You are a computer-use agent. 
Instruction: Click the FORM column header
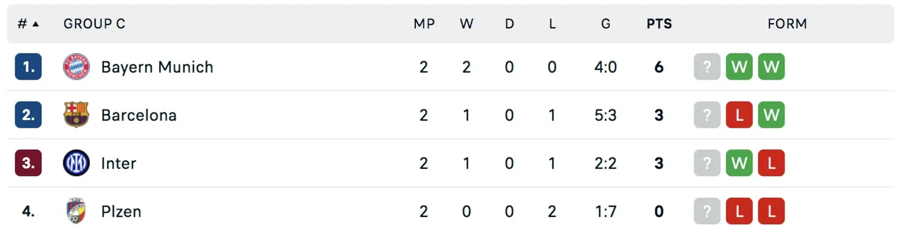(x=787, y=24)
